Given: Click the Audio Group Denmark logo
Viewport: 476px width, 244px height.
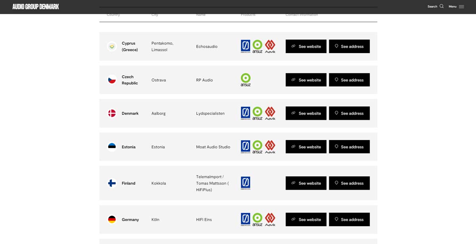Looking at the screenshot, I should pyautogui.click(x=36, y=7).
